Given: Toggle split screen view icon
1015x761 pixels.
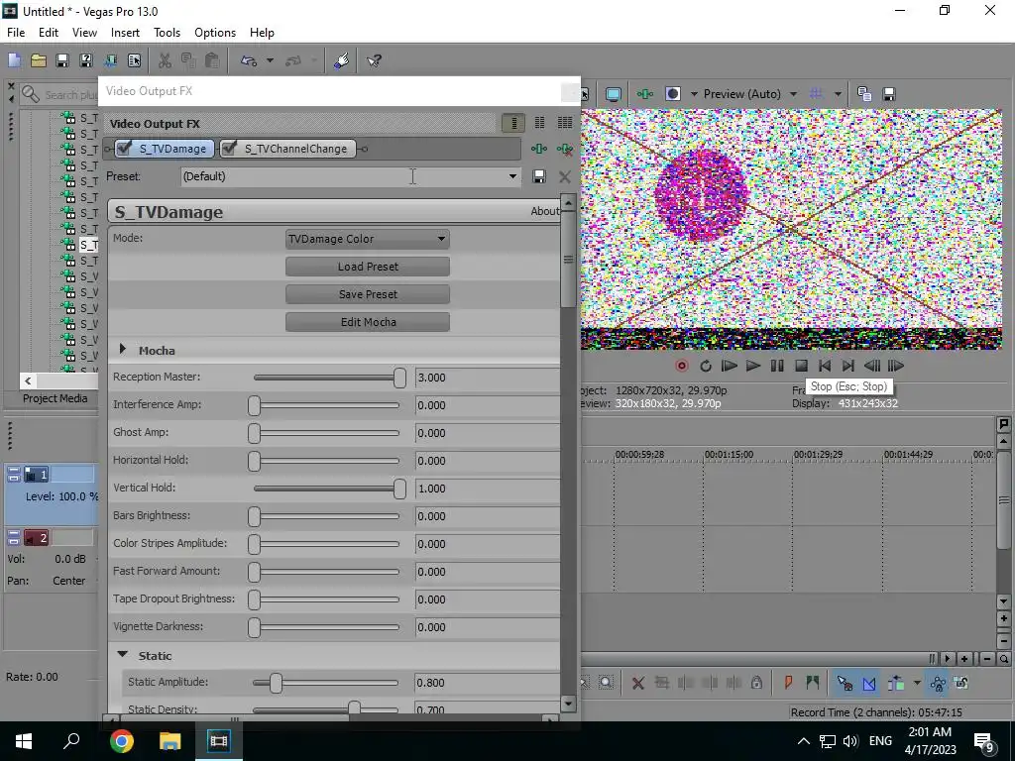Looking at the screenshot, I should 673,94.
